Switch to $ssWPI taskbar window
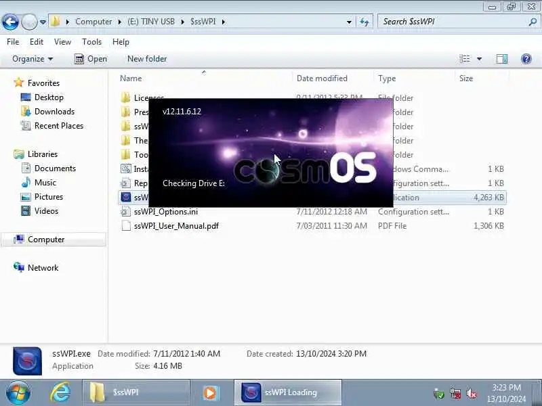 point(136,392)
